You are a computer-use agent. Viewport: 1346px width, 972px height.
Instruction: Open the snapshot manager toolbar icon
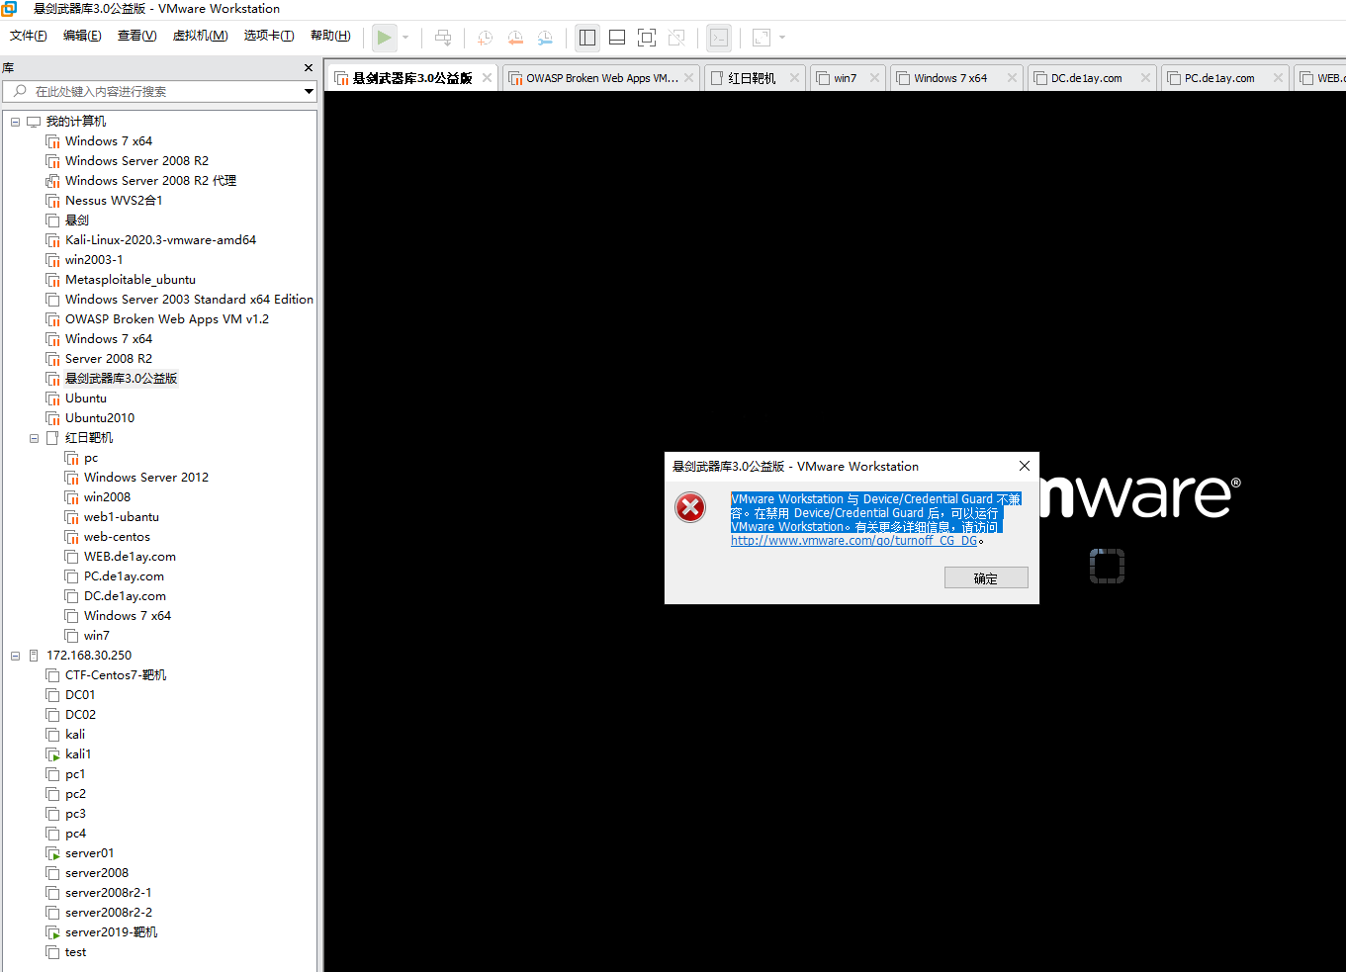pos(545,38)
